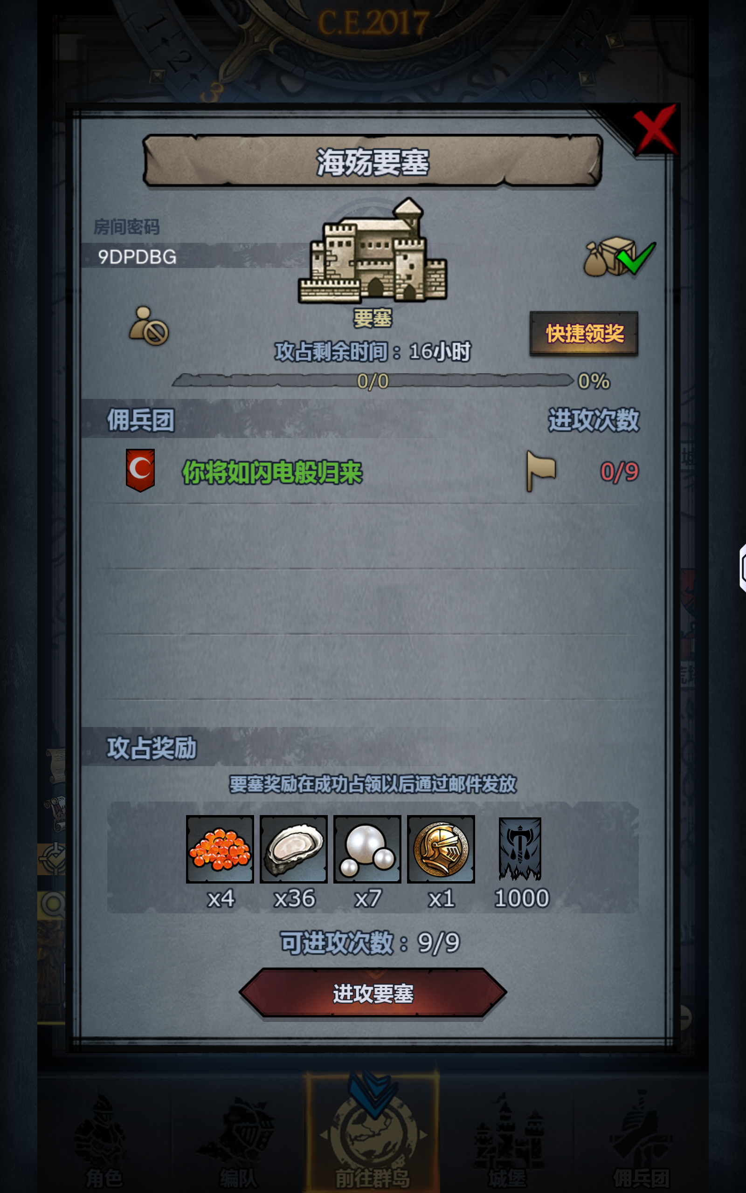The height and width of the screenshot is (1193, 746).
Task: Click the capture progress bar 0/0
Action: (373, 381)
